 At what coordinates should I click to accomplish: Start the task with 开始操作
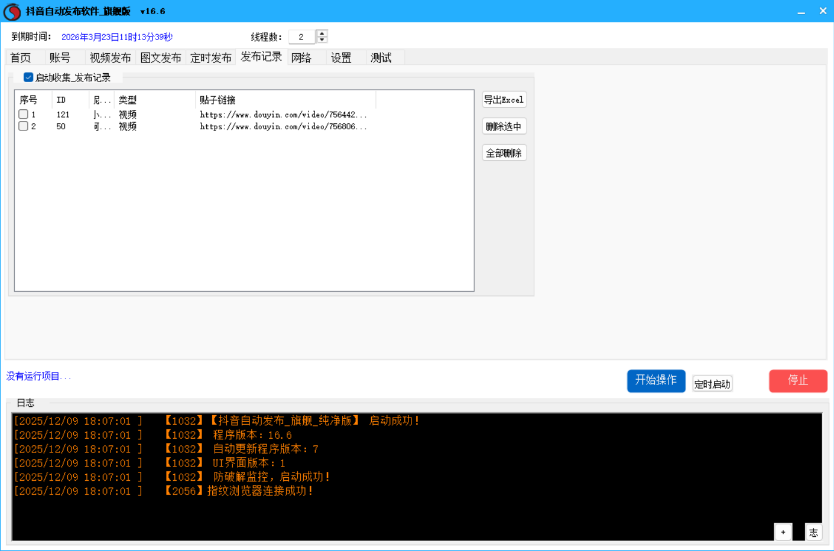pyautogui.click(x=655, y=380)
